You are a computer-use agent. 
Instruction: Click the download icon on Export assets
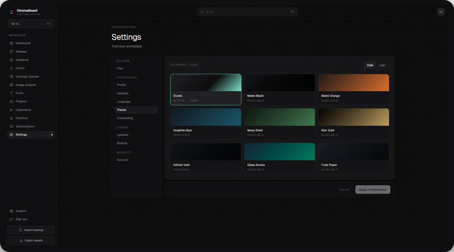pos(21,240)
